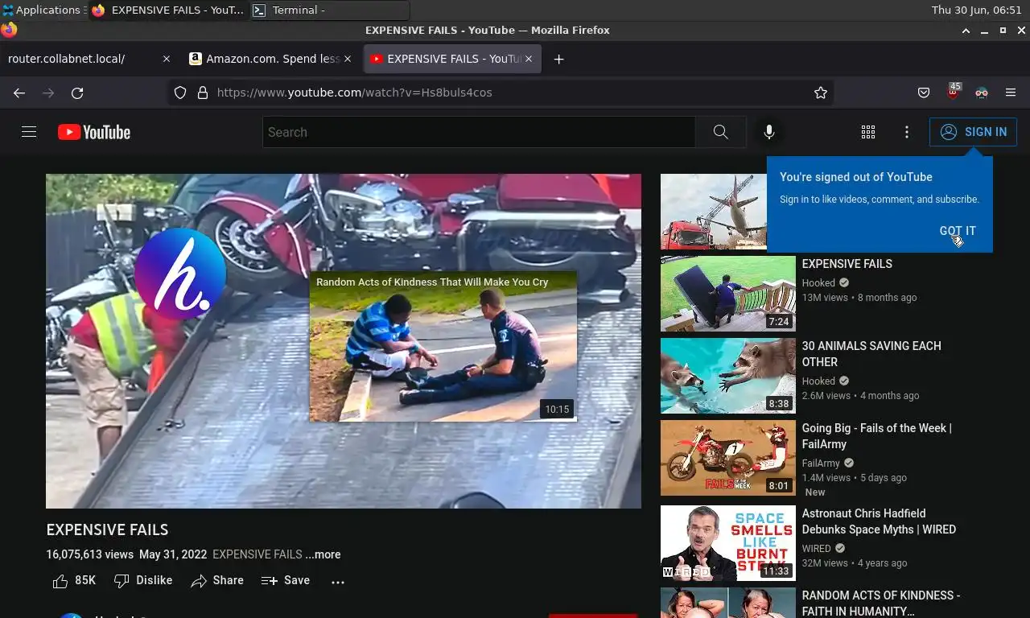Click title 30 ANIMALS SAVING EACH OTHER
1030x618 pixels.
click(871, 354)
